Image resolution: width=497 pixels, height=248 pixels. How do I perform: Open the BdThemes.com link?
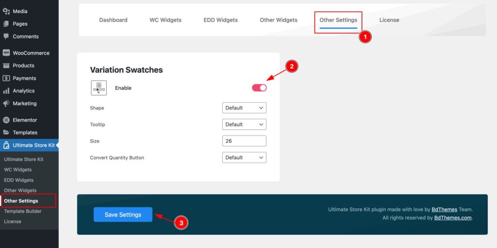pos(453,217)
